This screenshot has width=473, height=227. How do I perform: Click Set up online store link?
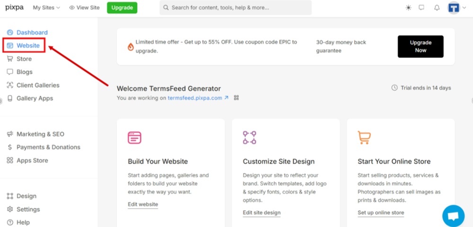pyautogui.click(x=381, y=213)
